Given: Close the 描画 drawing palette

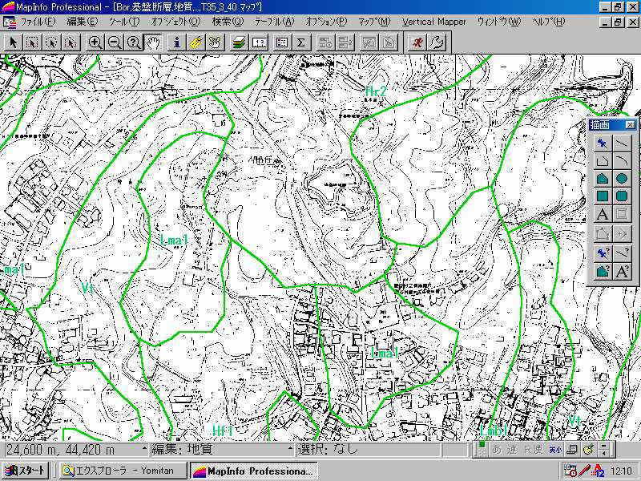Looking at the screenshot, I should click(x=630, y=125).
